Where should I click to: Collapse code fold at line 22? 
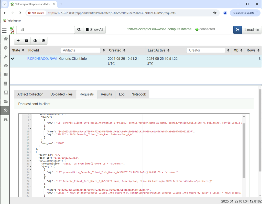(31, 167)
